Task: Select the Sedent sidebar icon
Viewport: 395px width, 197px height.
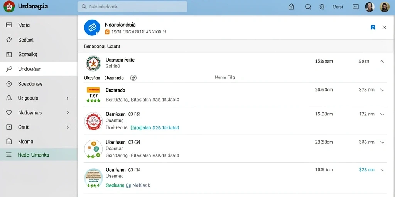Action: 9,40
